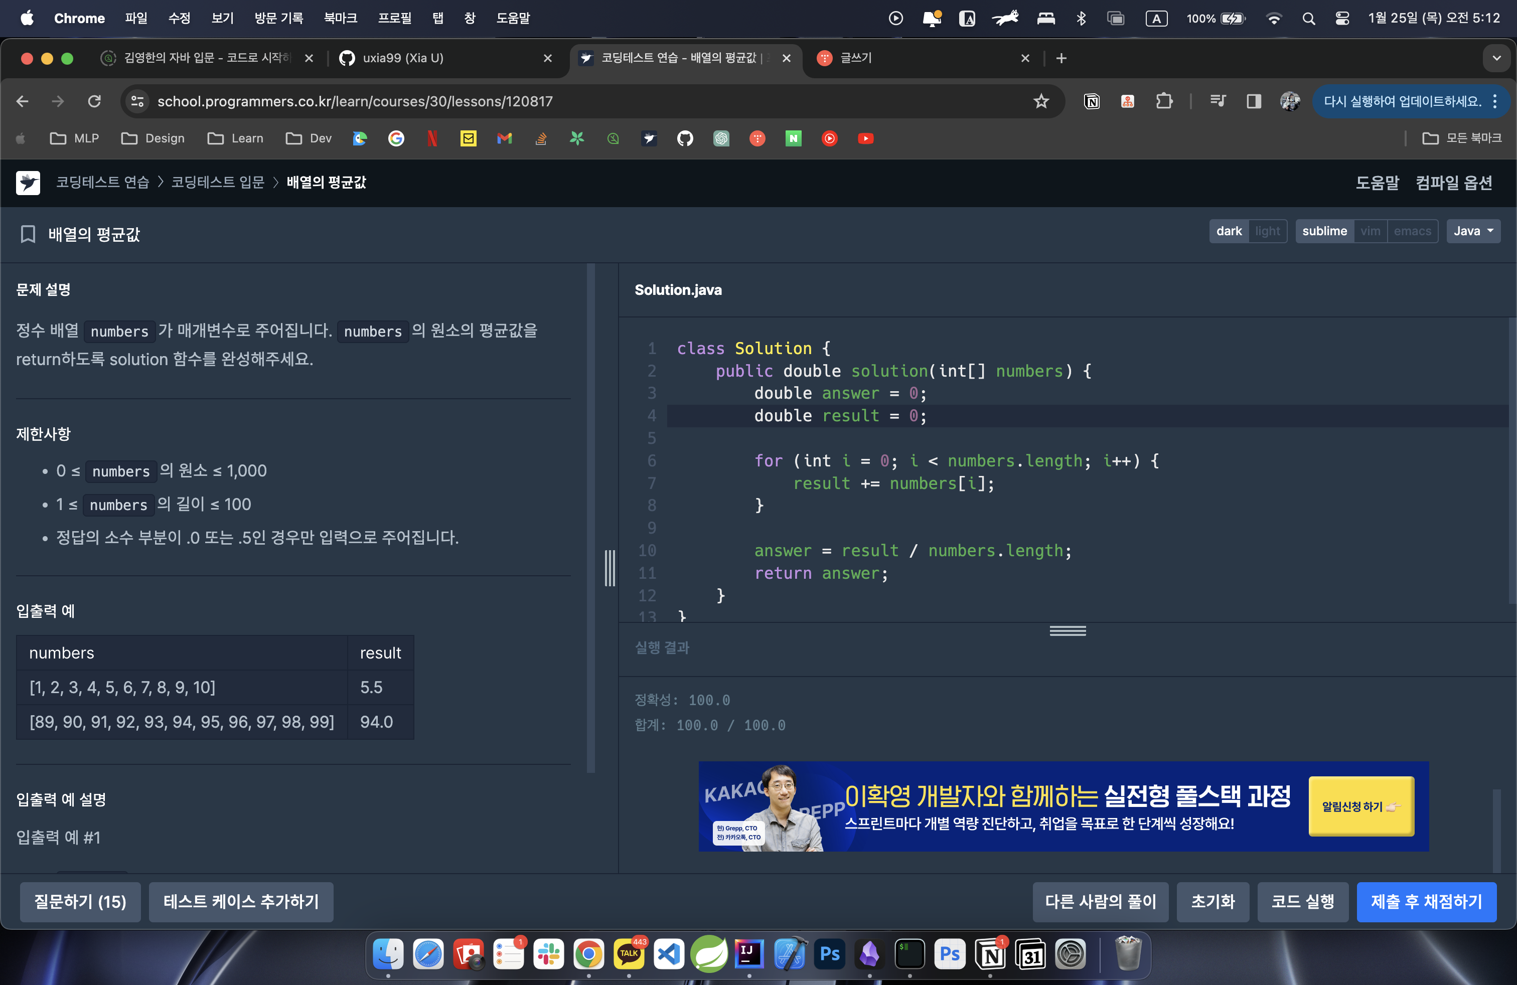Screen dimensions: 1517x985
Task: Open the Java language dropdown
Action: [x=1473, y=231]
